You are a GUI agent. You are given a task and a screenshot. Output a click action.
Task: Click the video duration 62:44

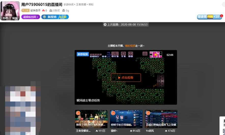point(170,55)
